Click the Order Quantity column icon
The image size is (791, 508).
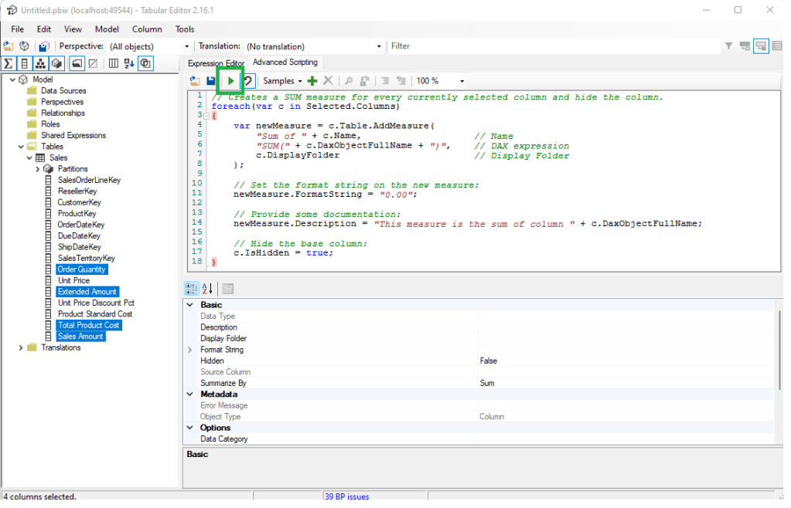click(48, 269)
